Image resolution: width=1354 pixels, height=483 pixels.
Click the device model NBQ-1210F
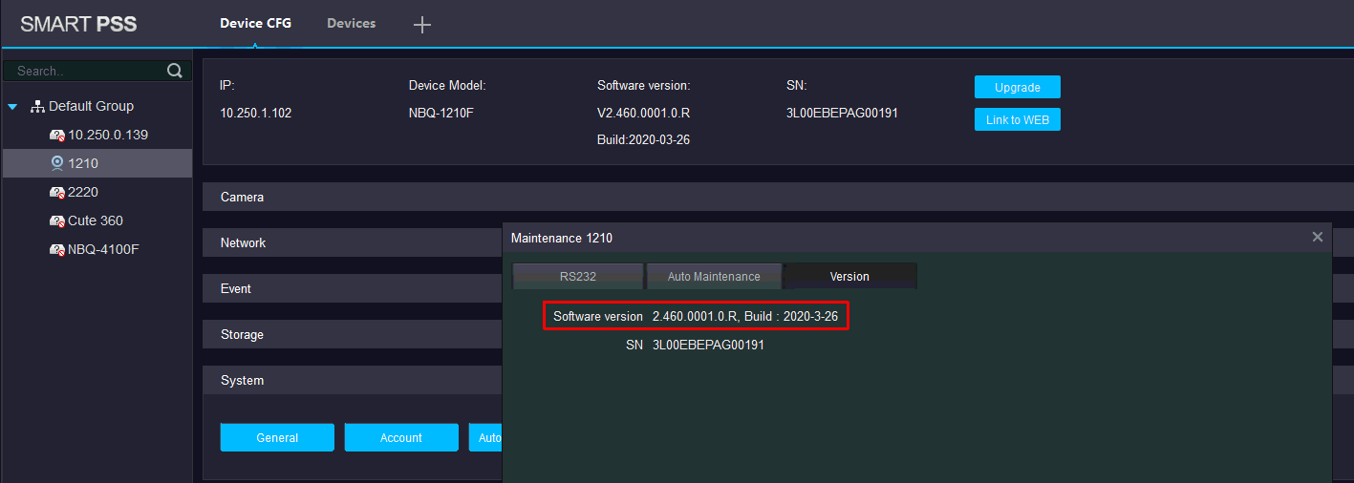coord(441,113)
